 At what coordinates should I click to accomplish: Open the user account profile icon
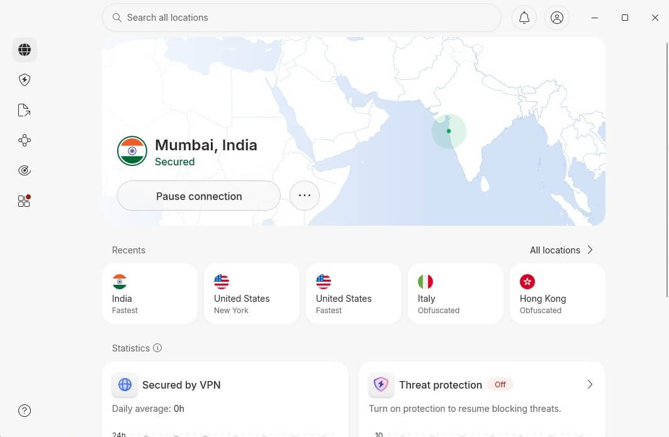click(557, 18)
